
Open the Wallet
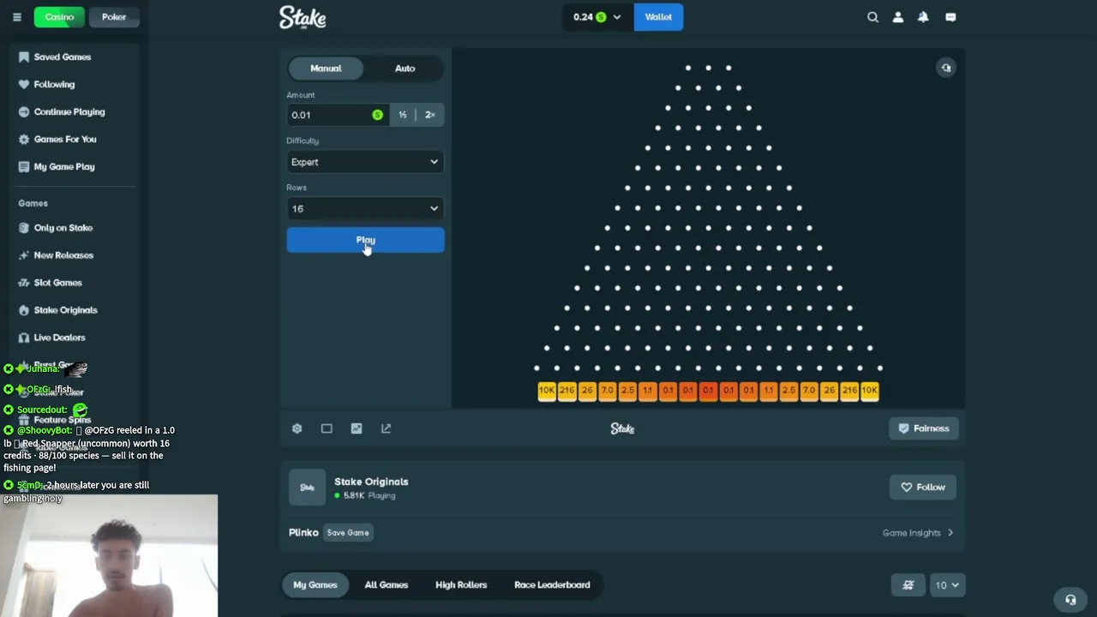(x=658, y=17)
